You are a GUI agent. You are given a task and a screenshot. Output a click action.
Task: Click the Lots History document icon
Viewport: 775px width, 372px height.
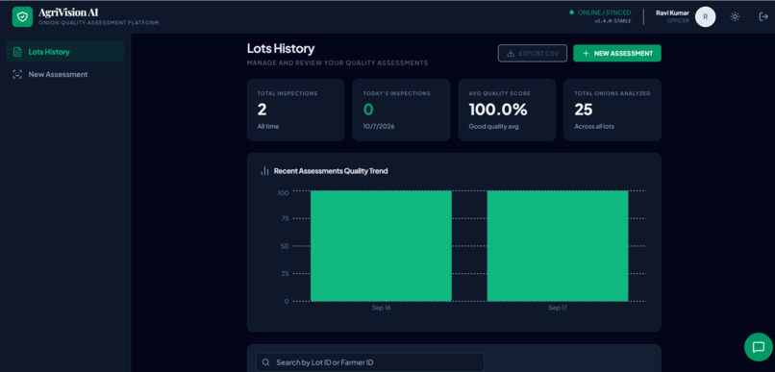17,52
